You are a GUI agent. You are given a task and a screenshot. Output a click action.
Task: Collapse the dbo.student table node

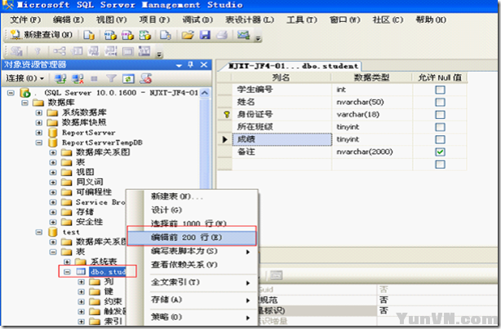tap(67, 272)
